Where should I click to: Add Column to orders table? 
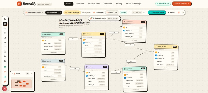tap(97, 88)
